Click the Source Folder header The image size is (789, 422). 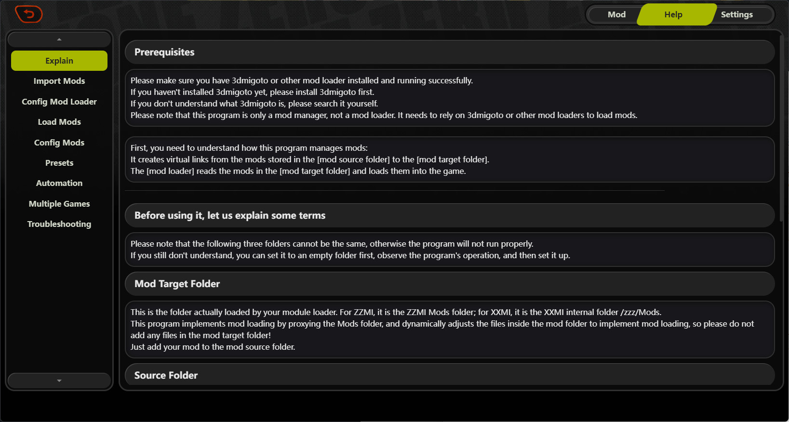166,375
